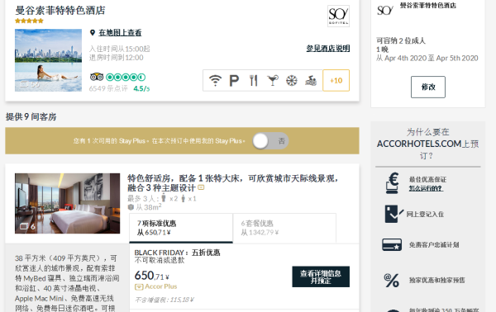Click the map pin location icon

point(93,32)
